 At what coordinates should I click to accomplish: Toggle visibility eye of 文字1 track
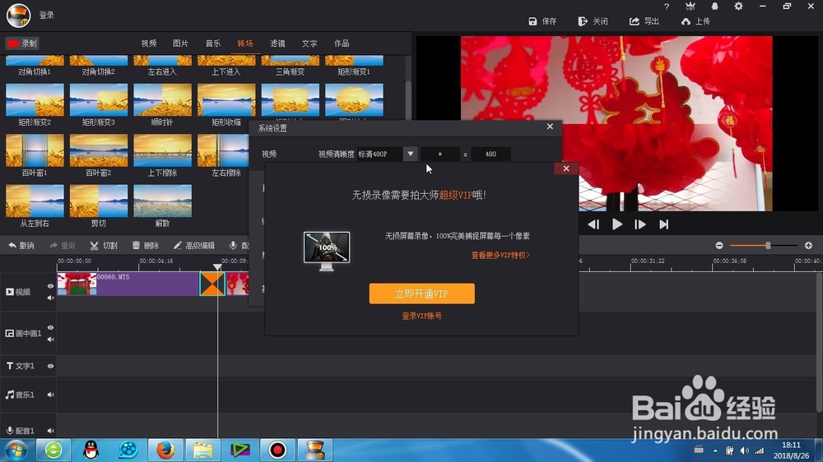click(50, 366)
